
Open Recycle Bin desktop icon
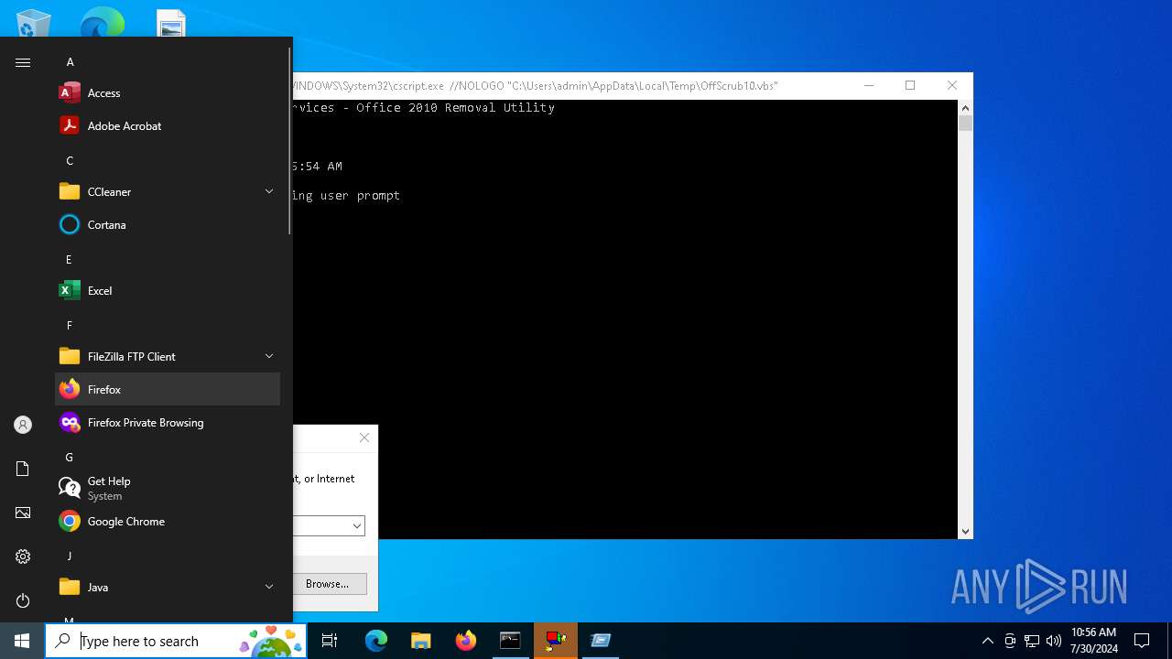34,22
